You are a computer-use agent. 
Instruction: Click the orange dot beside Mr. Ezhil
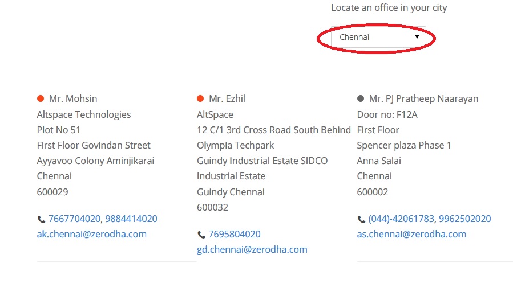pyautogui.click(x=200, y=98)
